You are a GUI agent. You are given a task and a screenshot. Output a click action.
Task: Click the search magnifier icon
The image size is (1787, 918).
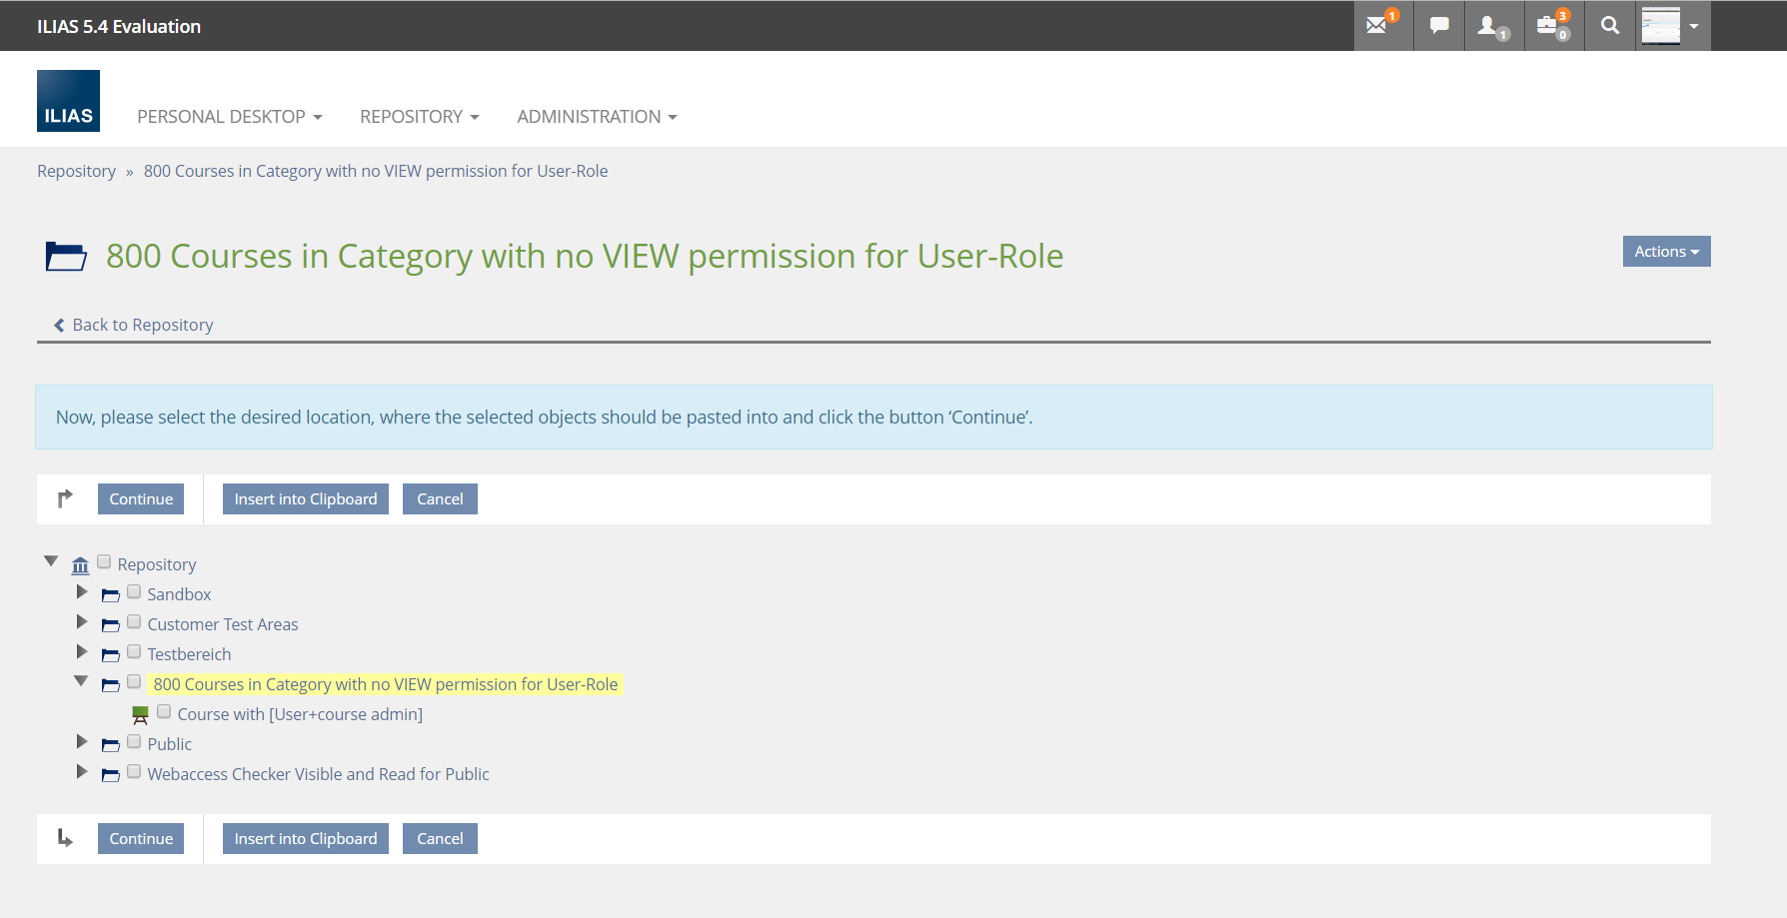[x=1609, y=26]
